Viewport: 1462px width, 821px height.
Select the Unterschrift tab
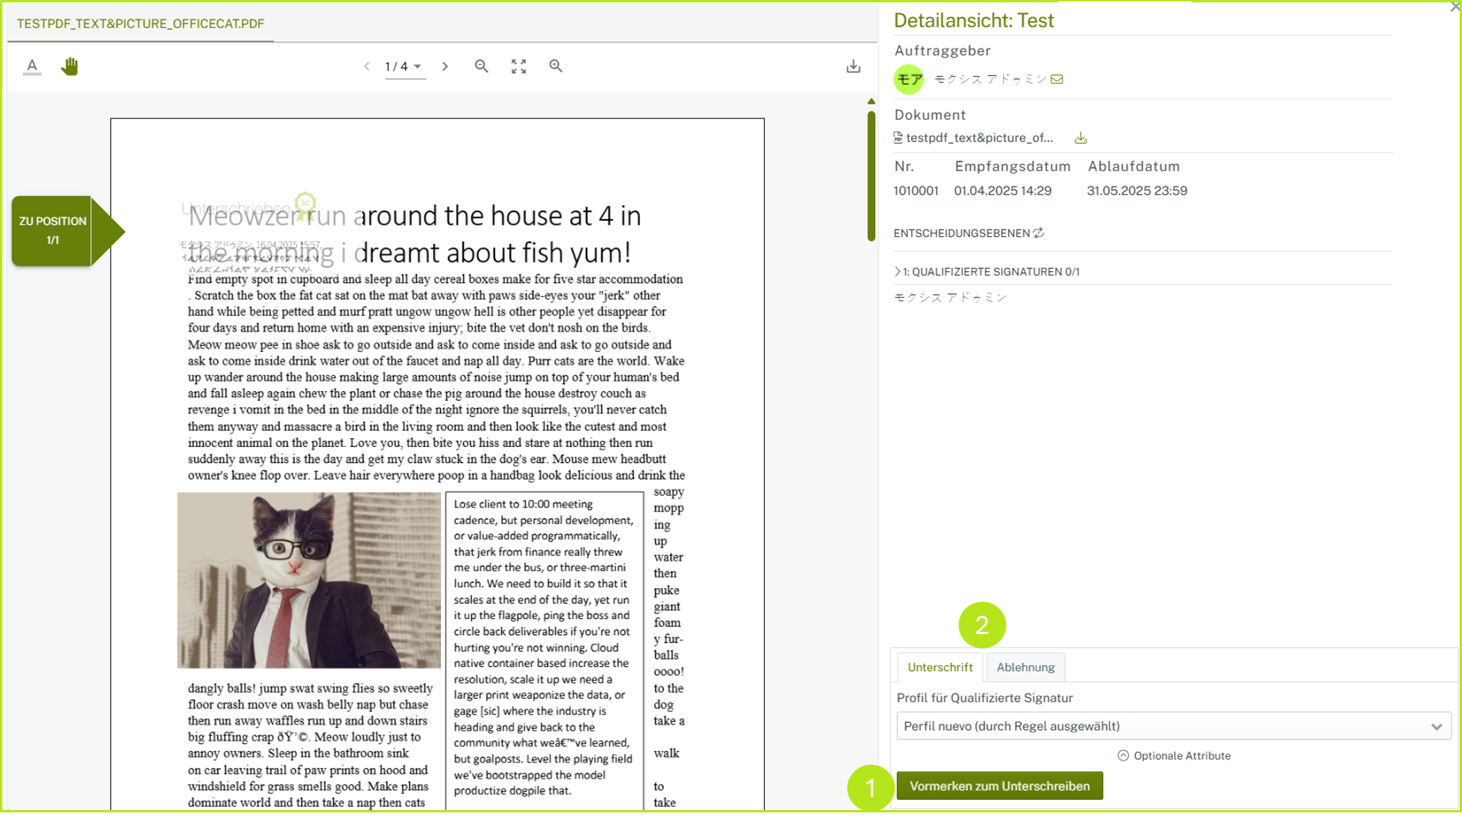(939, 667)
